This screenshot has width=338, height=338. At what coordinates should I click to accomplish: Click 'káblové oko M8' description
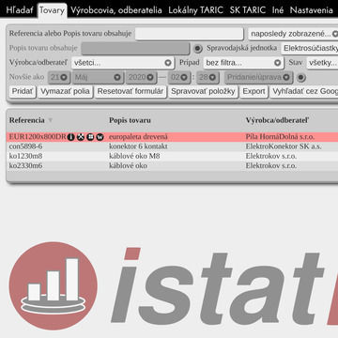coord(134,156)
